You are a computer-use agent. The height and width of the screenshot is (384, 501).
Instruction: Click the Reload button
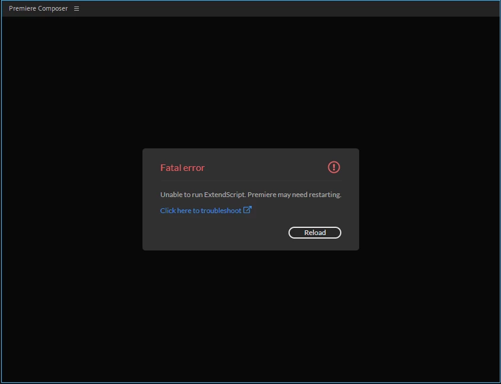(x=315, y=233)
